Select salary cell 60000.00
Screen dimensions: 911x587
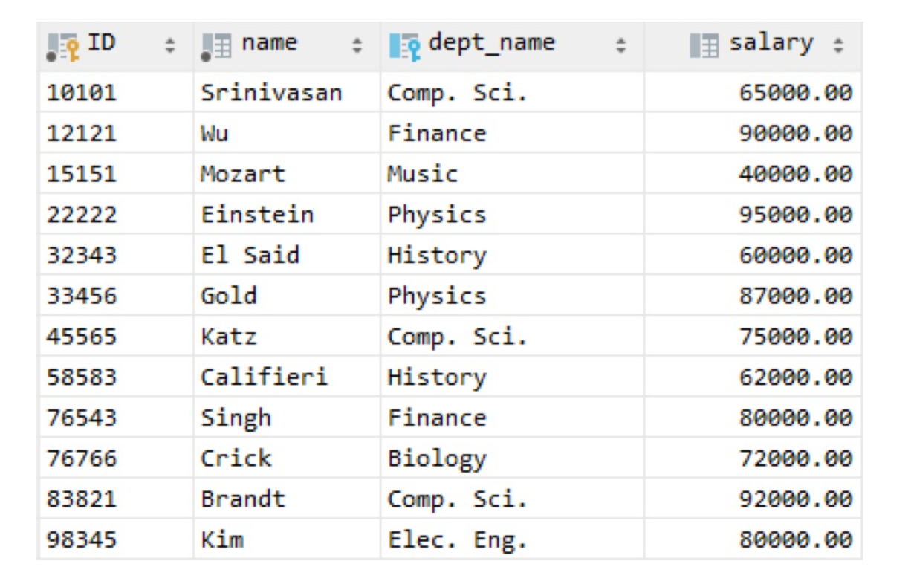point(753,255)
